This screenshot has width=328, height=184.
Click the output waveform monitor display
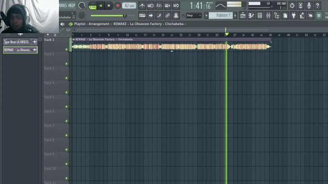pos(221,5)
